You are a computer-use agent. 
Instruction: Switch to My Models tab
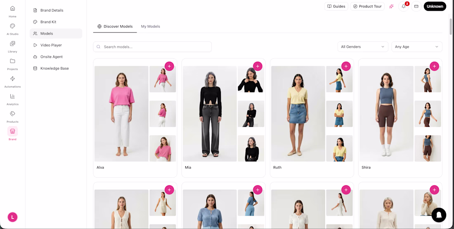[151, 26]
